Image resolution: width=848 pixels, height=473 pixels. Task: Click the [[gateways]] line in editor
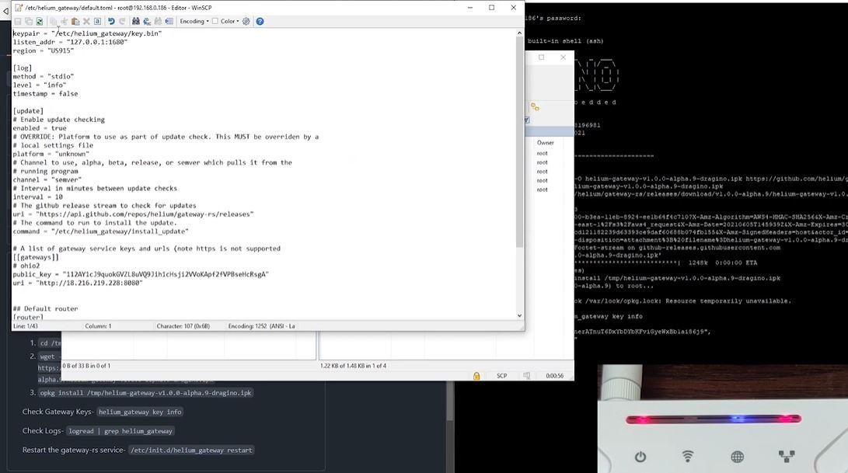pos(36,257)
